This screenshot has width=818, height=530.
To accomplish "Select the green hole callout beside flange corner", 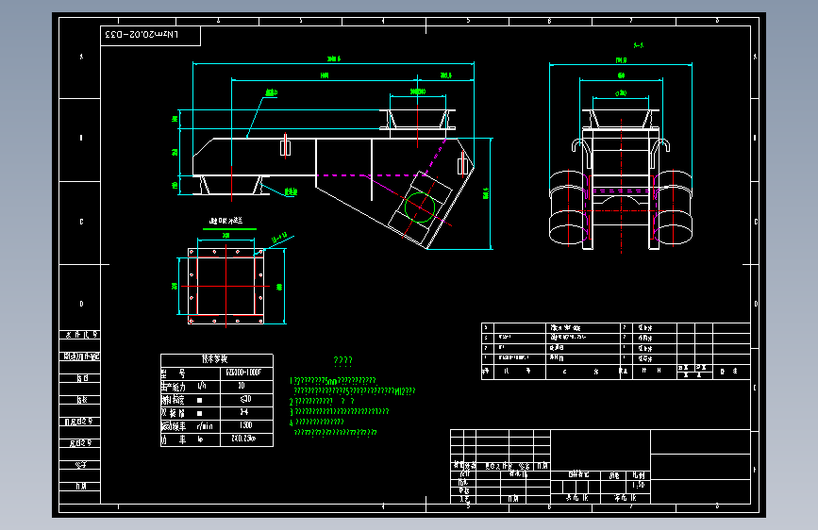I will (x=279, y=238).
